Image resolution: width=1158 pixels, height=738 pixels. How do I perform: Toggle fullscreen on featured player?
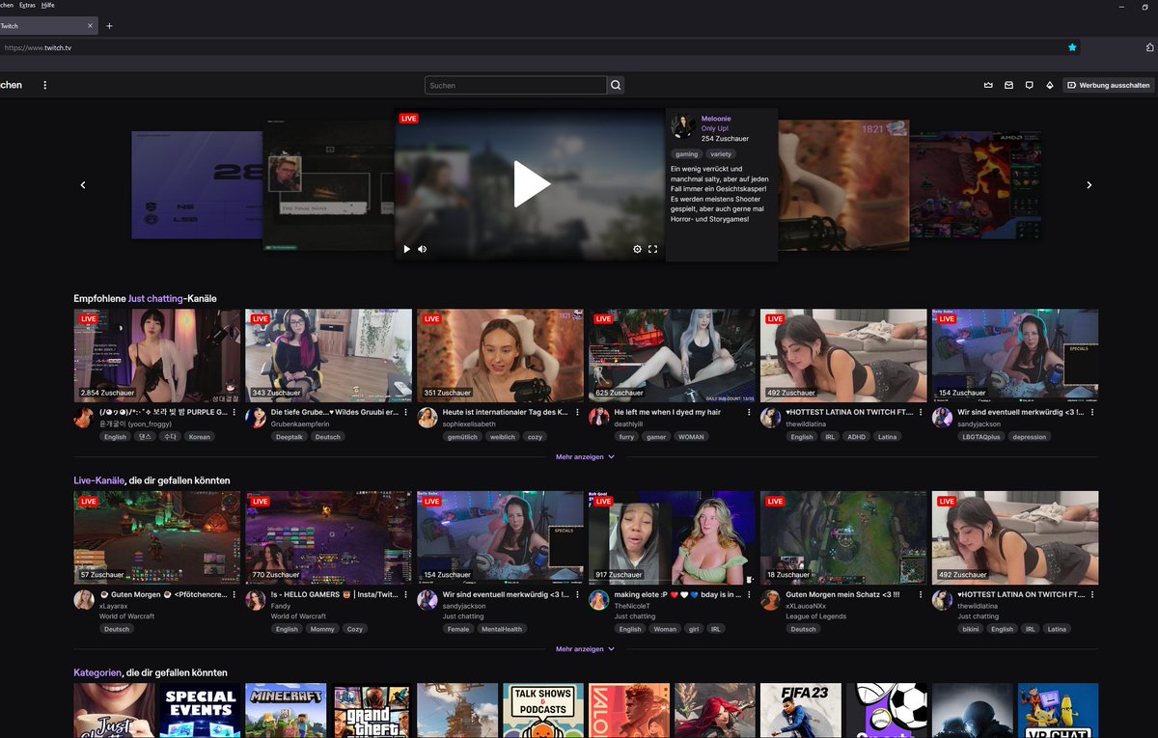(x=652, y=249)
